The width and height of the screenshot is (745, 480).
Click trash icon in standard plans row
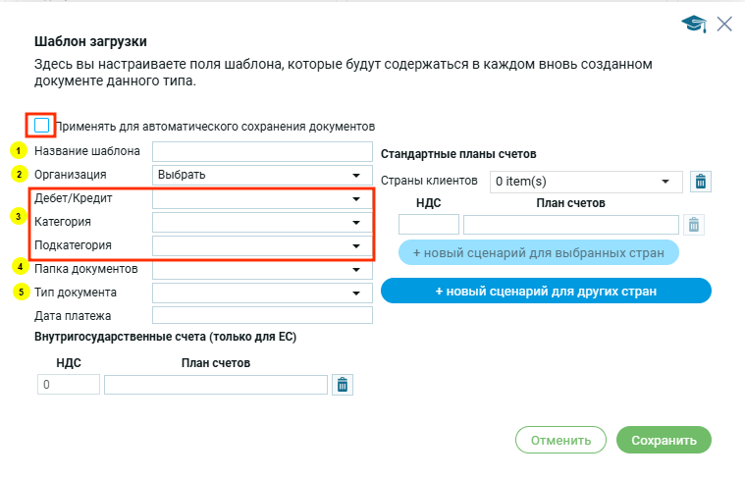pyautogui.click(x=694, y=225)
